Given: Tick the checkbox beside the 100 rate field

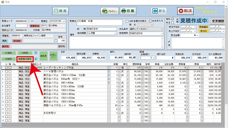Looking at the screenshot, I should (56, 41).
